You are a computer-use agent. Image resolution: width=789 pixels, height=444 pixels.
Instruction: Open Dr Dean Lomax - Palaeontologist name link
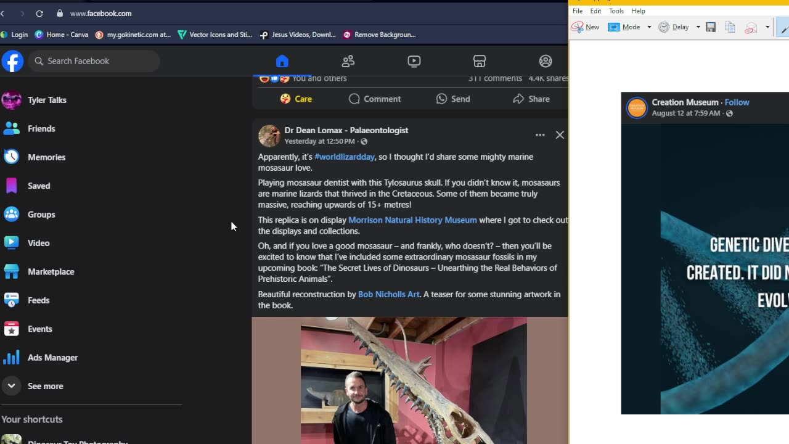pos(346,130)
